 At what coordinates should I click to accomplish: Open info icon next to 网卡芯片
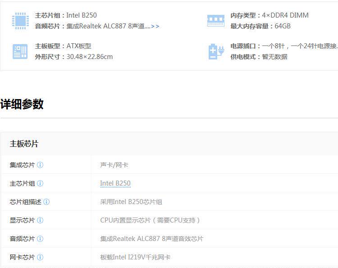[40, 257]
